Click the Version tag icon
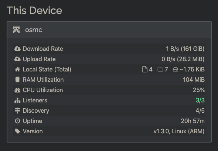This screenshot has width=218, height=151. tap(17, 131)
